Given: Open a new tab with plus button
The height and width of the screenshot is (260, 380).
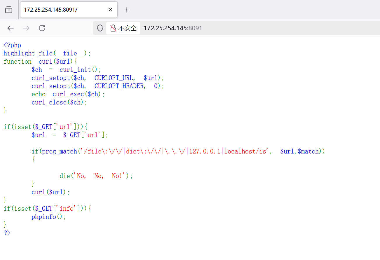Looking at the screenshot, I should pos(127,10).
